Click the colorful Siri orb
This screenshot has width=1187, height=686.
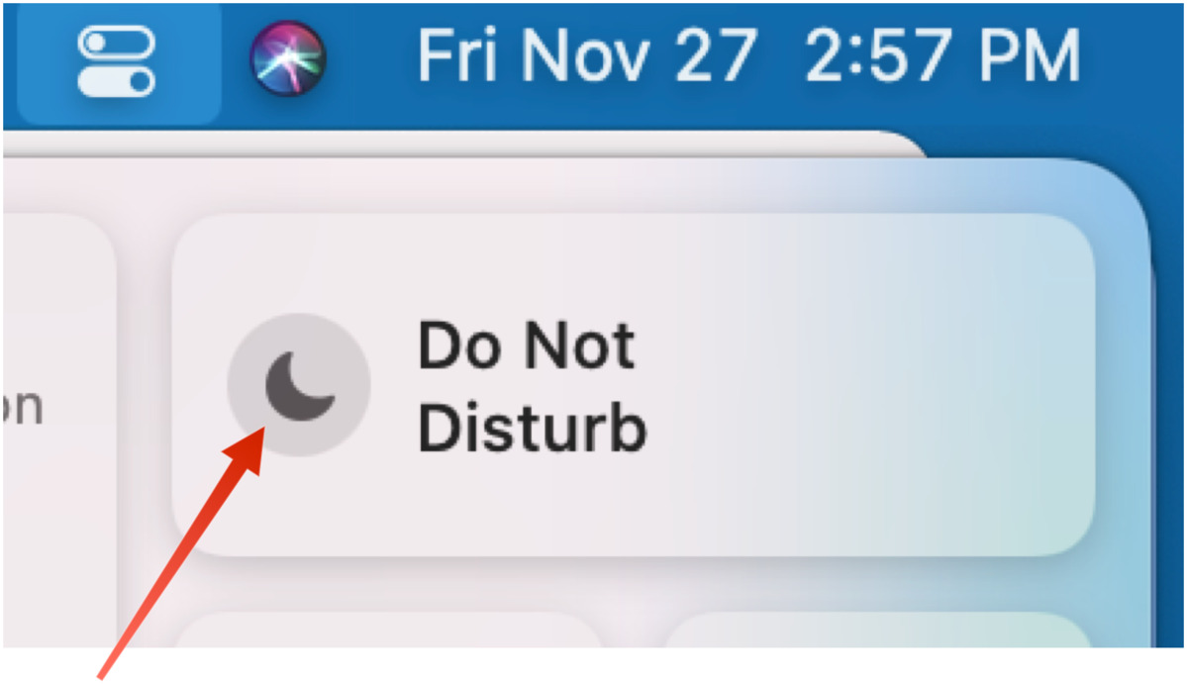[x=288, y=58]
